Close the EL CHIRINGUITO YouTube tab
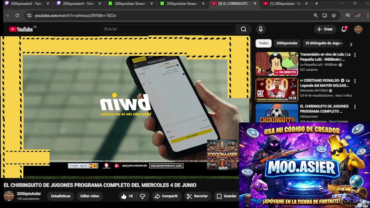Screen dimensions: 370x208 tap(255, 3)
